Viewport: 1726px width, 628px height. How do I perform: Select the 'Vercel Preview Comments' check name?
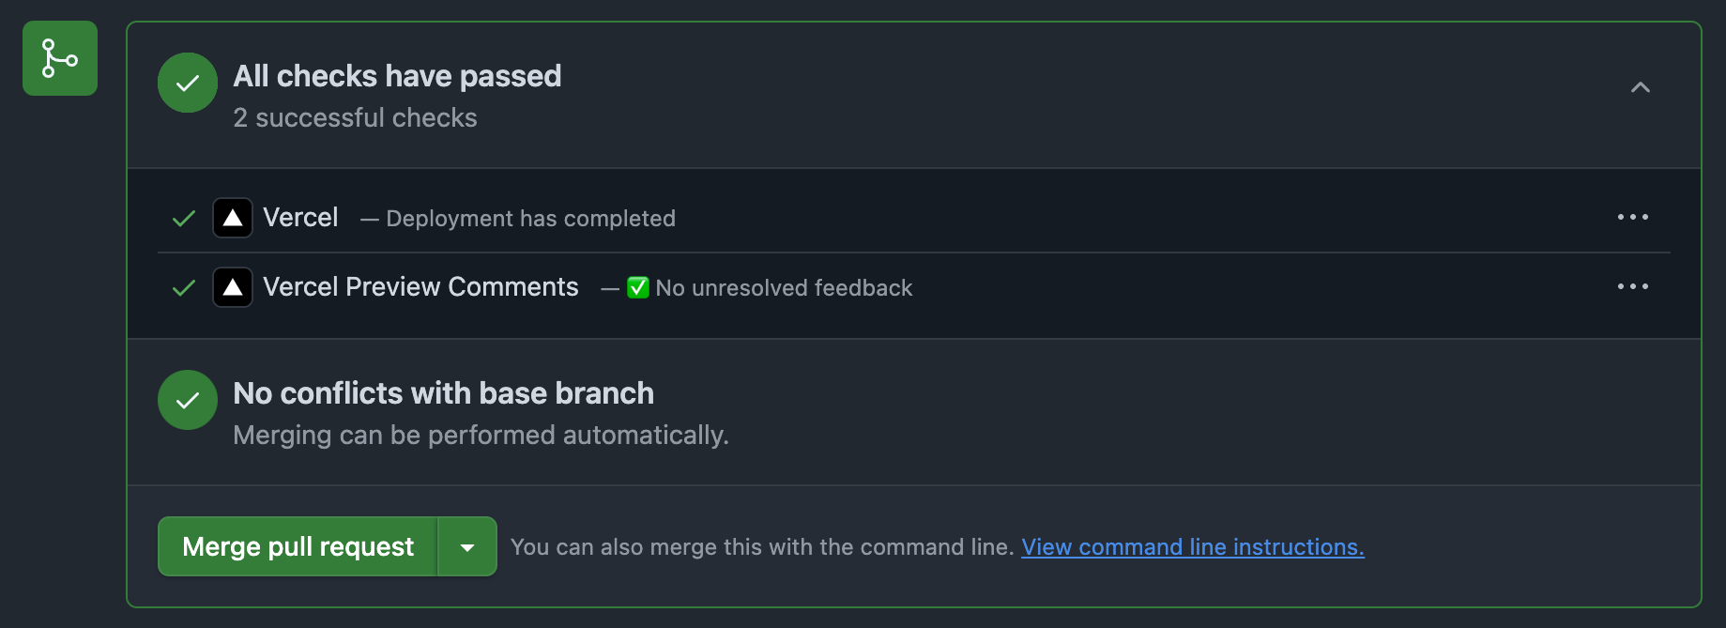(420, 286)
